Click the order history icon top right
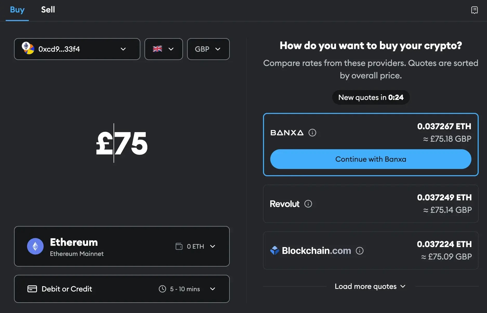 point(475,10)
